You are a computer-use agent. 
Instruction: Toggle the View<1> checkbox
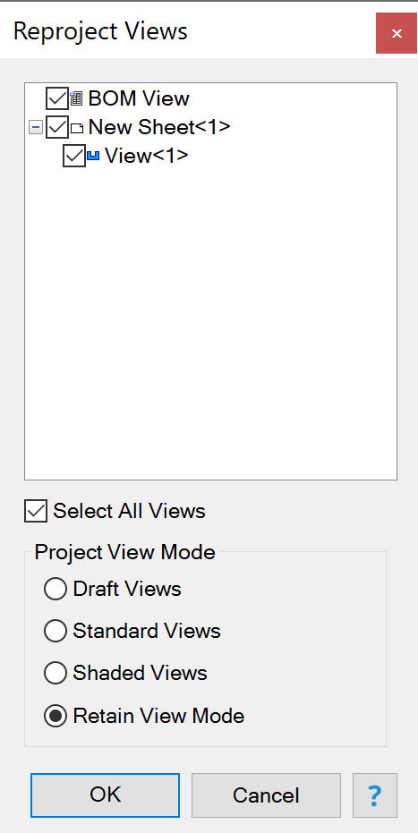pyautogui.click(x=73, y=157)
